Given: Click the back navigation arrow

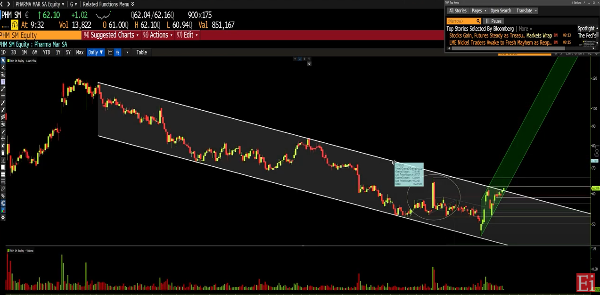Looking at the screenshot, I should (x=2, y=4).
